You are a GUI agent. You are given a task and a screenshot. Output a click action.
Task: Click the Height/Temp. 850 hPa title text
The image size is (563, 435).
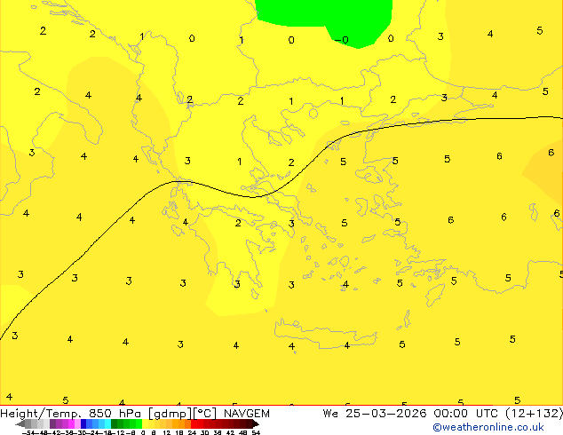71,414
